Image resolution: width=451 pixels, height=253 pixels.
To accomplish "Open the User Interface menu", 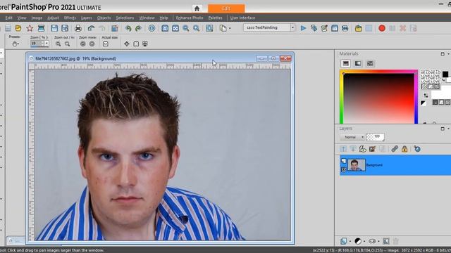I will pyautogui.click(x=242, y=18).
